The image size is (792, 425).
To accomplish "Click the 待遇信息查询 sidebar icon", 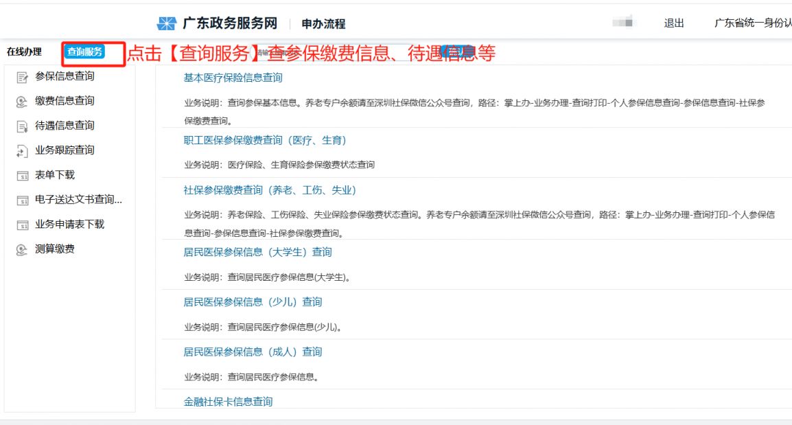I will pyautogui.click(x=22, y=126).
